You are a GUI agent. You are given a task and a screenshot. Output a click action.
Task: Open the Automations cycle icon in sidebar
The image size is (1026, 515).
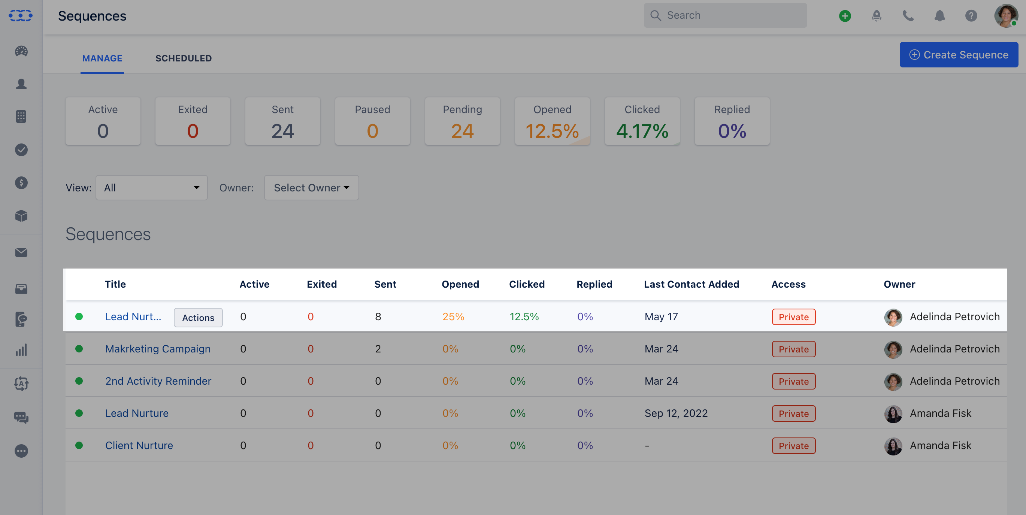[x=21, y=384]
